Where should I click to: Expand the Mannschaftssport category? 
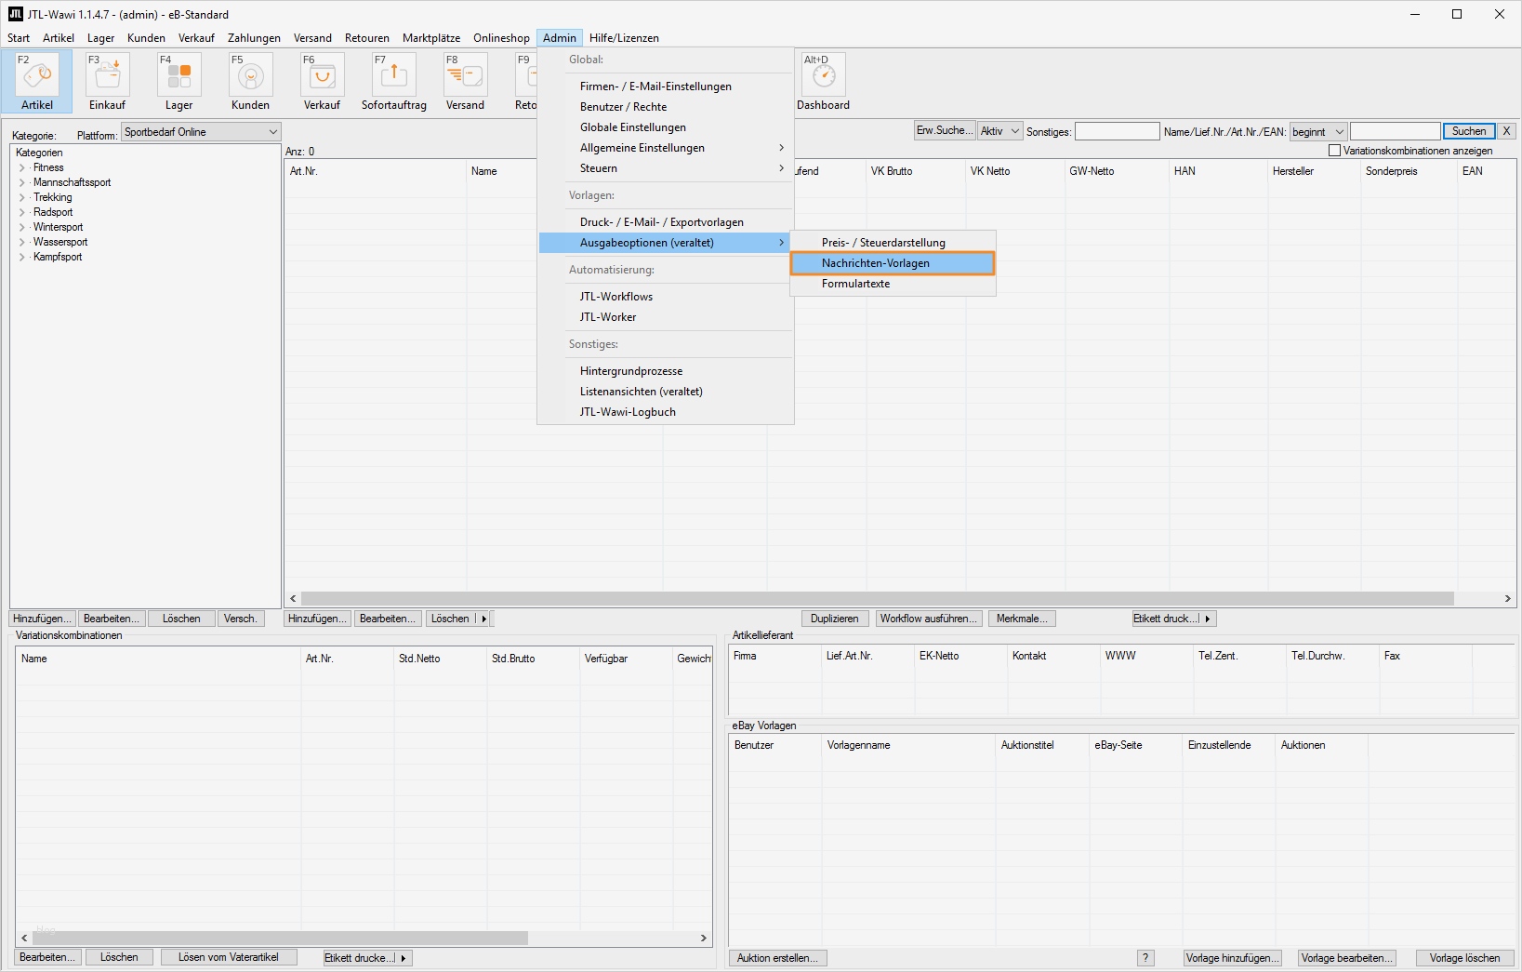(x=22, y=182)
